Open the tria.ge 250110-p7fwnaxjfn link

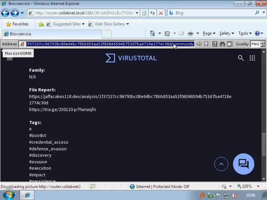point(62,110)
